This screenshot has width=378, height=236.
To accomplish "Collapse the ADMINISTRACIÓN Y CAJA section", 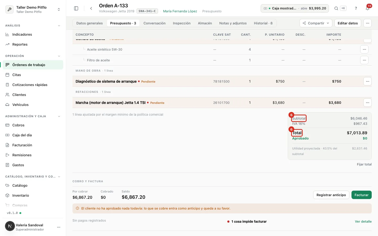I will [x=59, y=116].
